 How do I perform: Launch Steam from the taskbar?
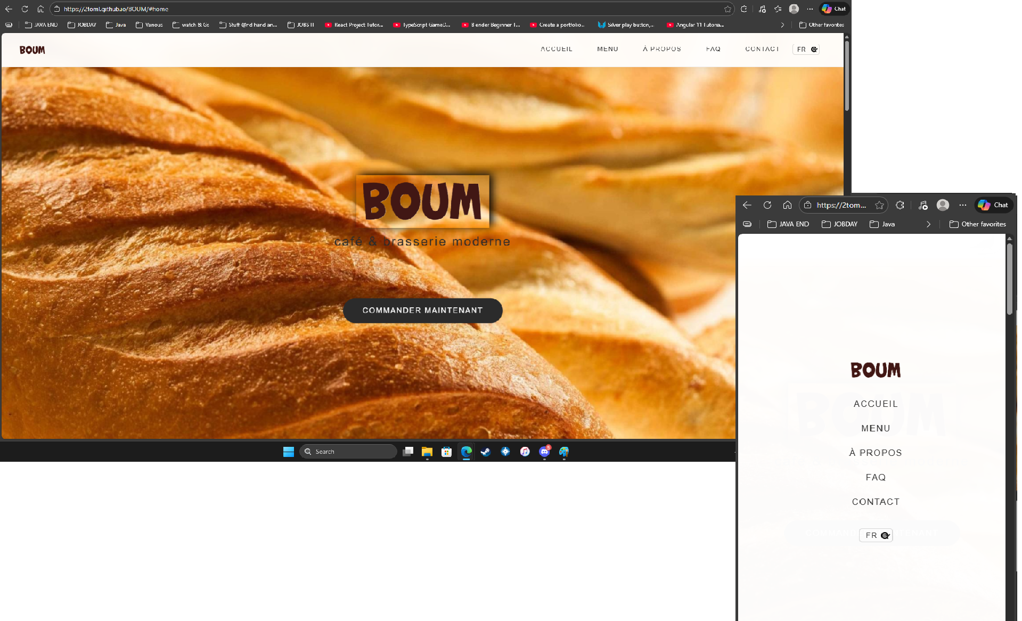point(485,451)
